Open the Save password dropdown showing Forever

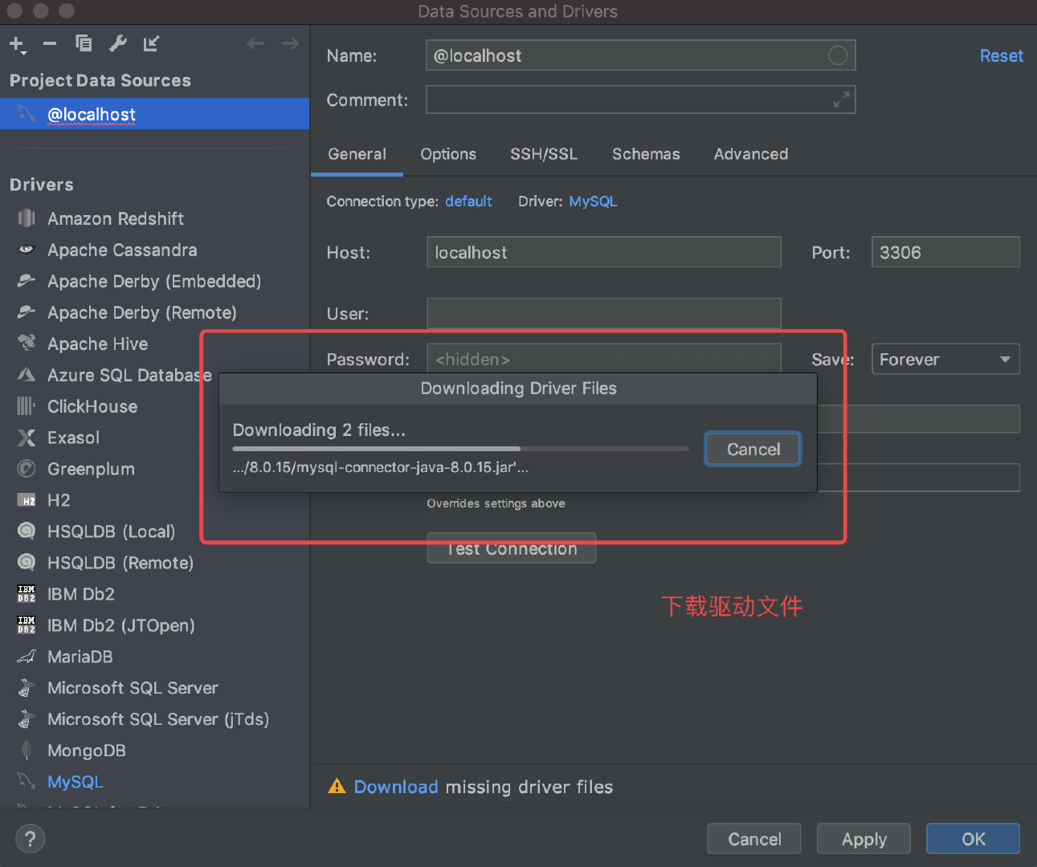pyautogui.click(x=945, y=360)
